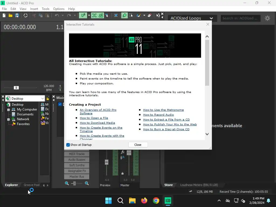Viewport: 276px width, 207px height.
Task: Open the Explorer Desktop path dropdown
Action: (42, 99)
